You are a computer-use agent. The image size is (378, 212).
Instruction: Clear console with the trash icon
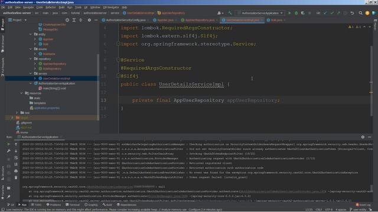click(16, 178)
